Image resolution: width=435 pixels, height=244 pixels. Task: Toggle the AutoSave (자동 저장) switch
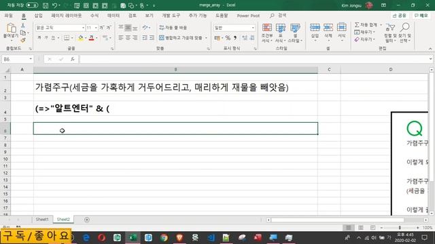tap(32, 5)
